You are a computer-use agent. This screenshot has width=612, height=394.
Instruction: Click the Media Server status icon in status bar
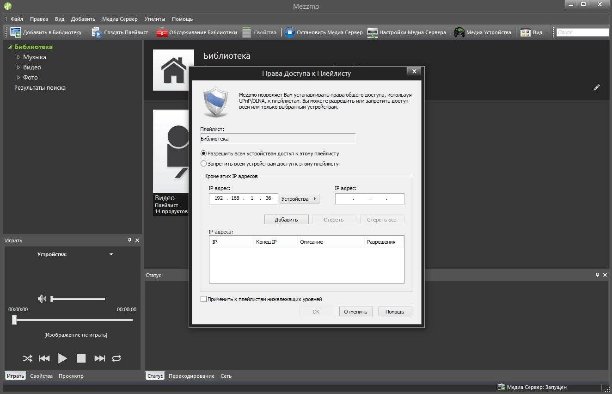pos(501,387)
